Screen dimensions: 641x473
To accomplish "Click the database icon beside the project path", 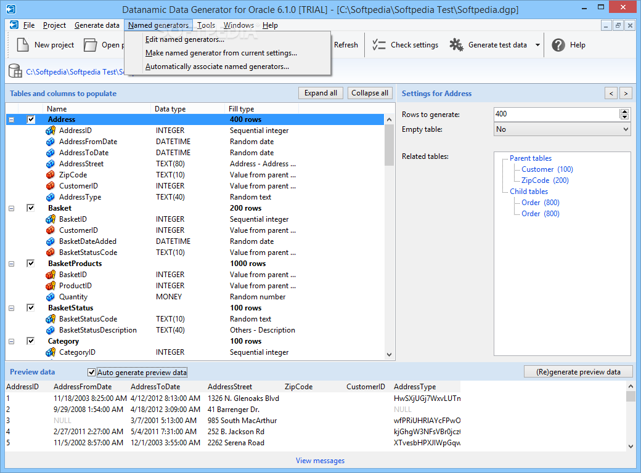I will click(x=15, y=71).
